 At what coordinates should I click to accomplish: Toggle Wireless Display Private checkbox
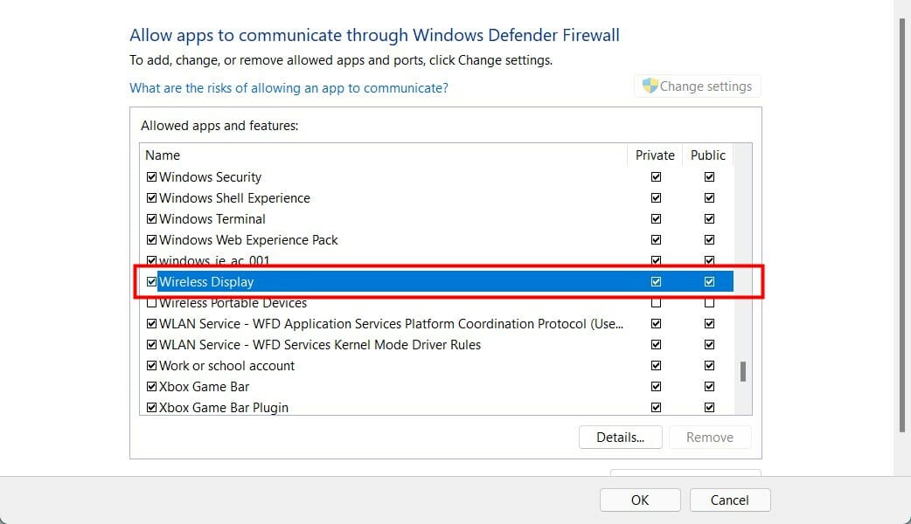pos(656,282)
